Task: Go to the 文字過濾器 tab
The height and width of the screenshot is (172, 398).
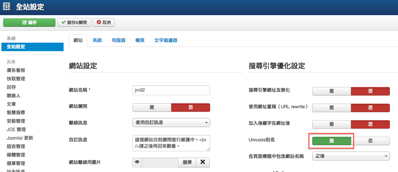Action: point(166,40)
